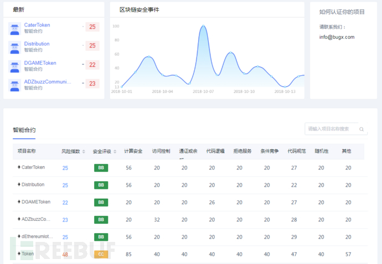Click Distribution name in the table
The image size is (382, 264).
[x=33, y=184]
